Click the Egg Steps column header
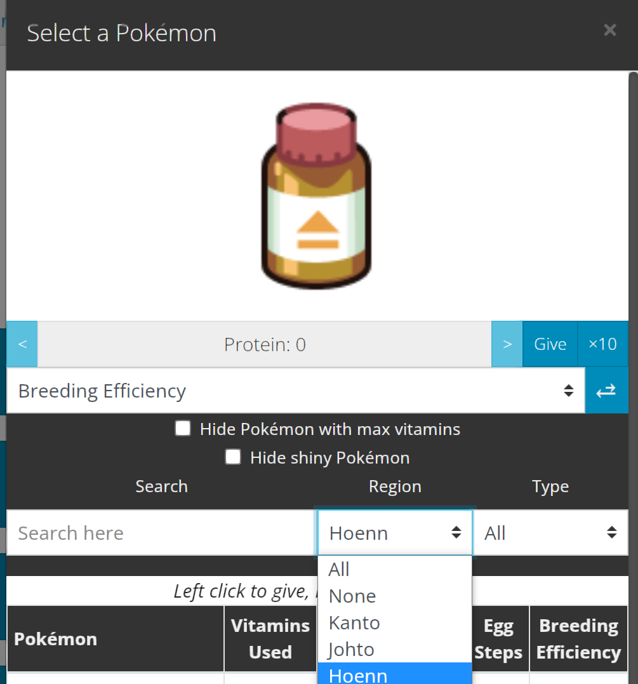Image resolution: width=638 pixels, height=684 pixels. pos(498,638)
